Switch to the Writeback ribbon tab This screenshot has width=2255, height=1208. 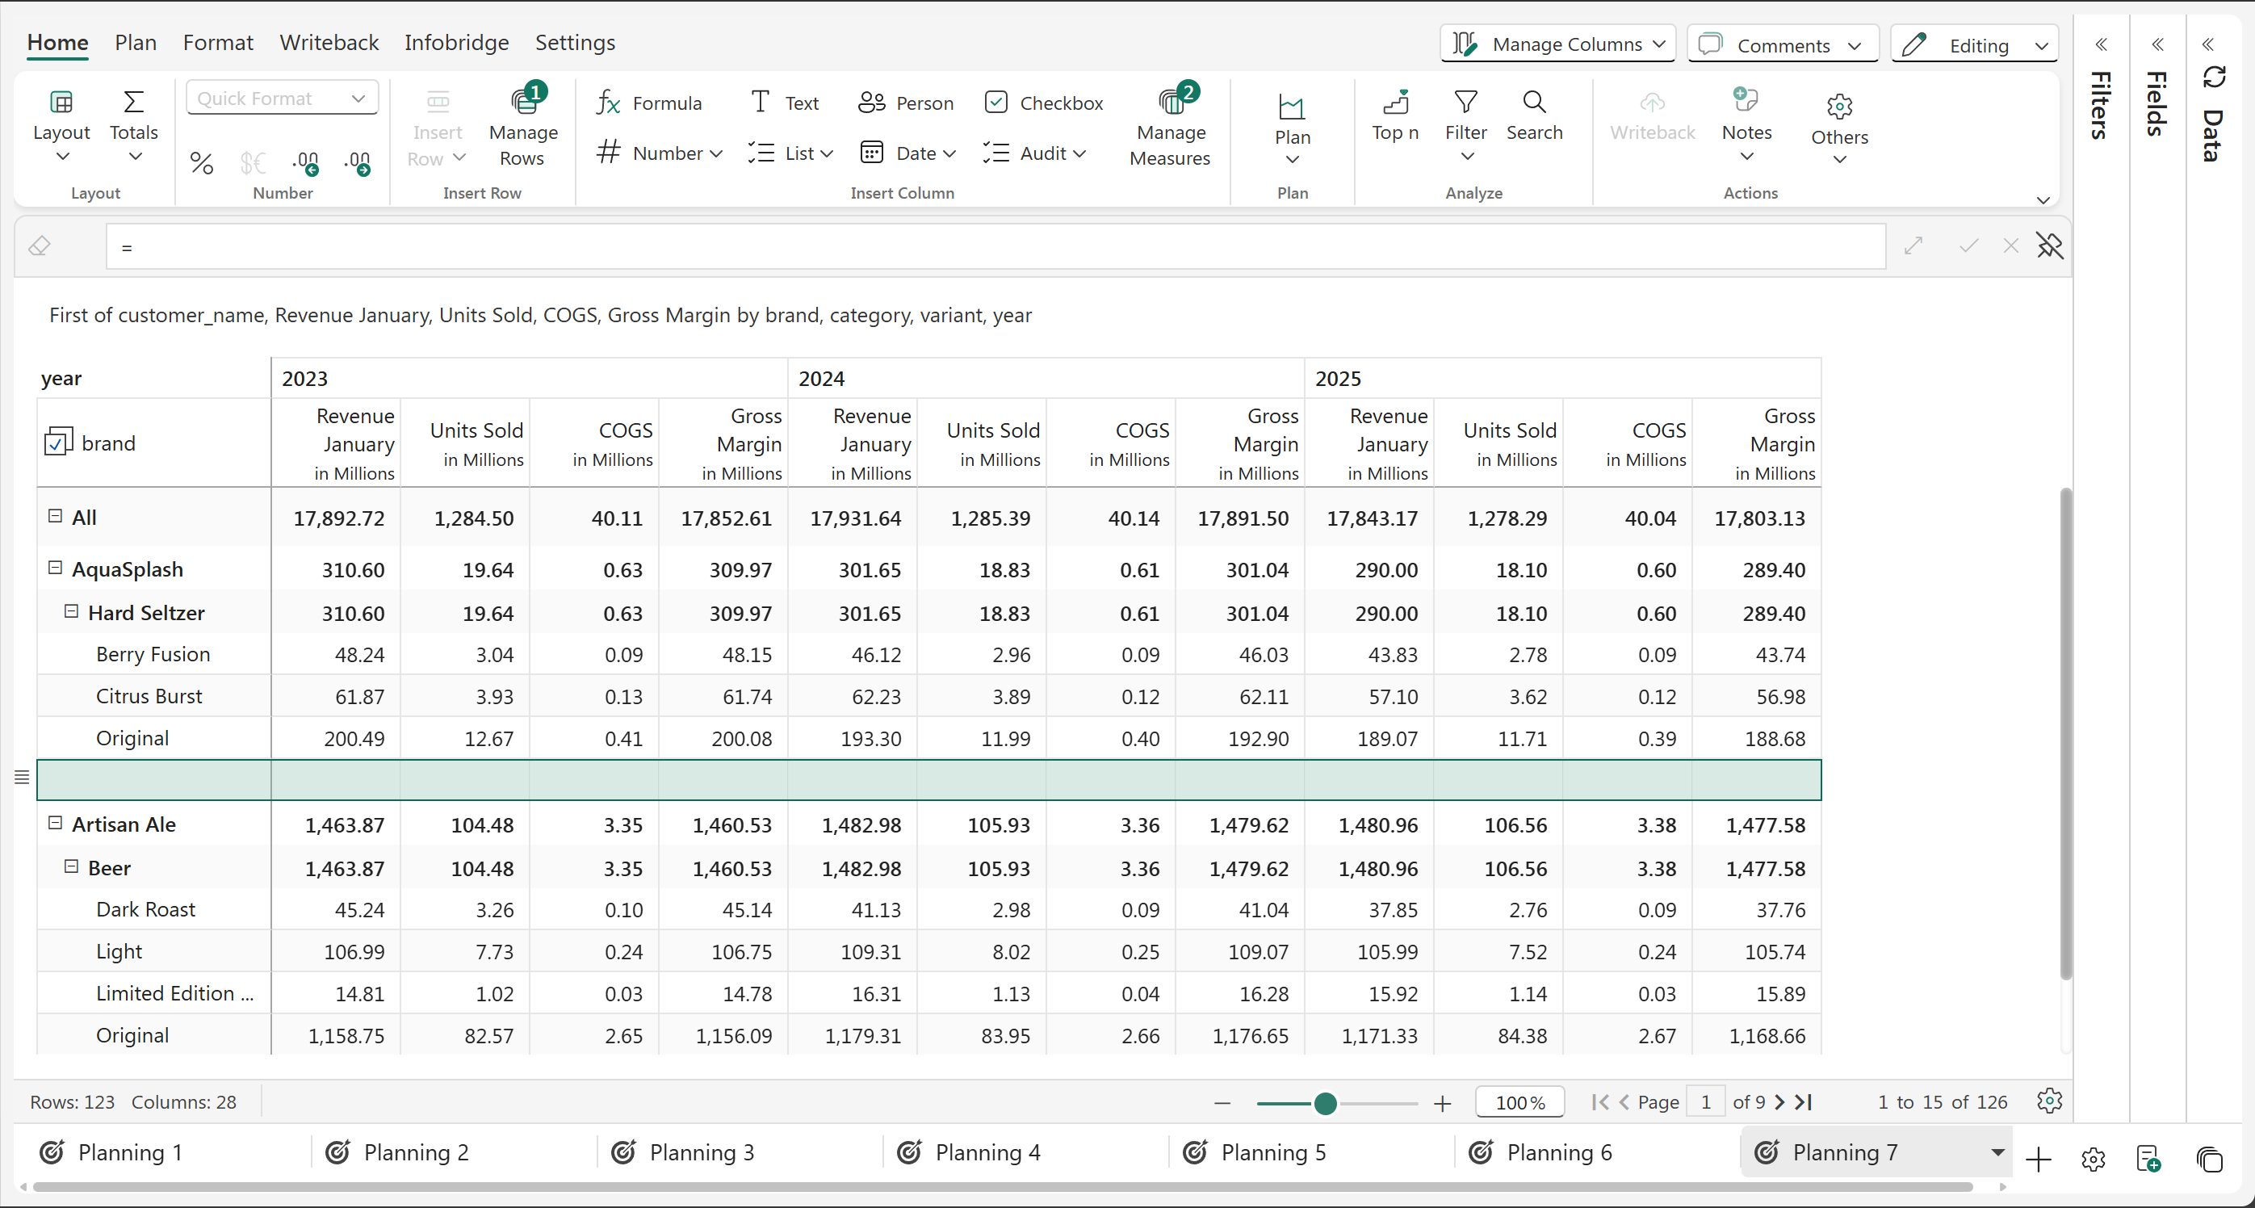[x=329, y=42]
